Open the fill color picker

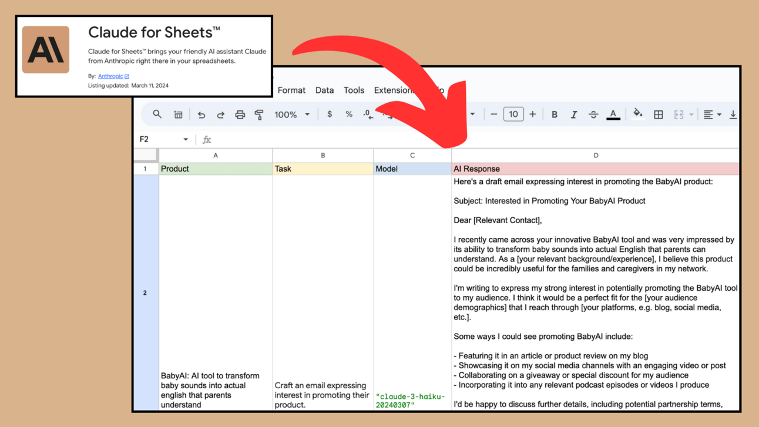[x=637, y=115]
